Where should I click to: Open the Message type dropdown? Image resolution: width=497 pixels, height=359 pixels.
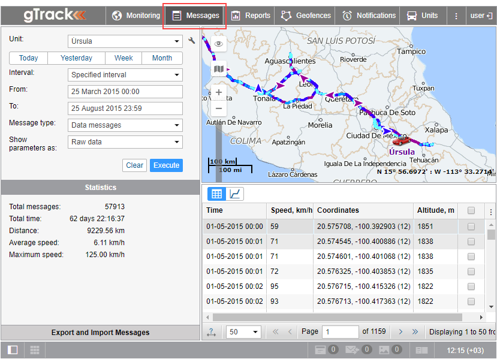click(125, 125)
